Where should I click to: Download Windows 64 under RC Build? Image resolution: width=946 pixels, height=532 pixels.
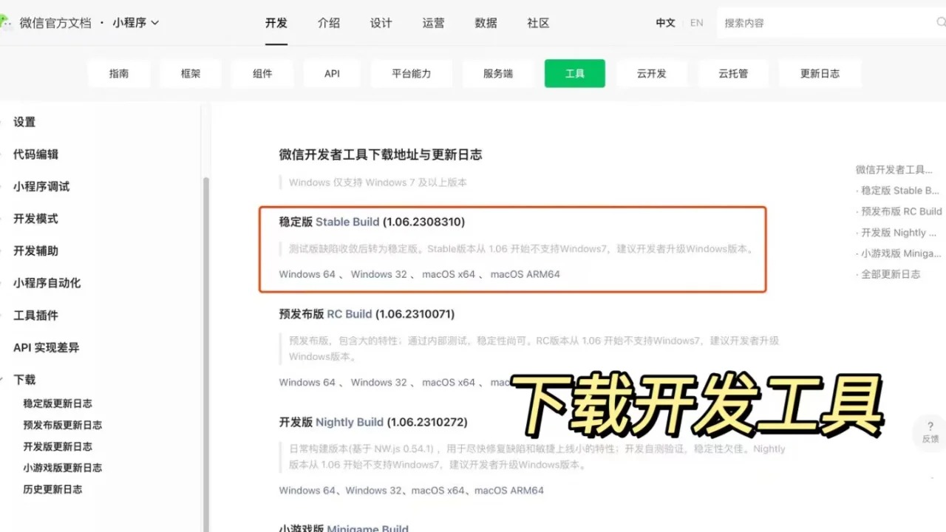pyautogui.click(x=307, y=382)
